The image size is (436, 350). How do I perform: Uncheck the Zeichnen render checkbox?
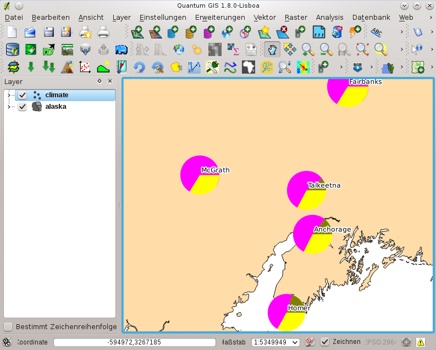324,342
